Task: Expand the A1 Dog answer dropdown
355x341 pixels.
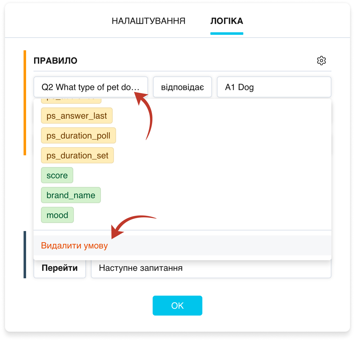Action: (x=274, y=87)
